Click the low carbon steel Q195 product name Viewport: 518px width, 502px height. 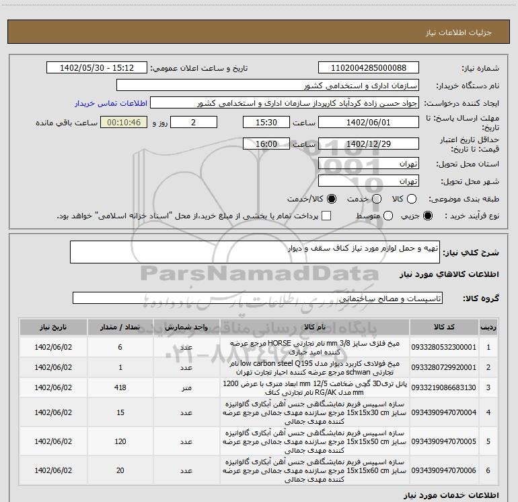315,368
